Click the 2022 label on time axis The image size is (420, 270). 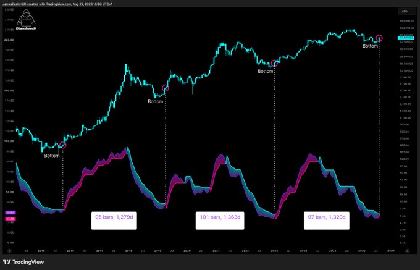[x=245, y=251]
